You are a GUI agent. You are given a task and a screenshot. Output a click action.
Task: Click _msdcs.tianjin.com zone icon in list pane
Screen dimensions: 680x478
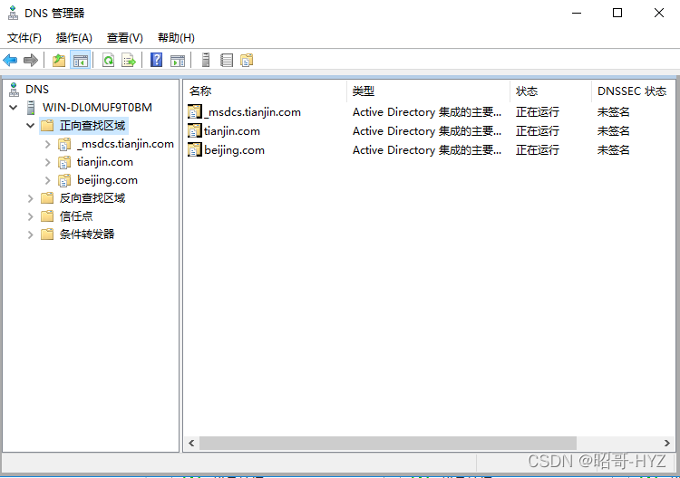[x=195, y=111]
